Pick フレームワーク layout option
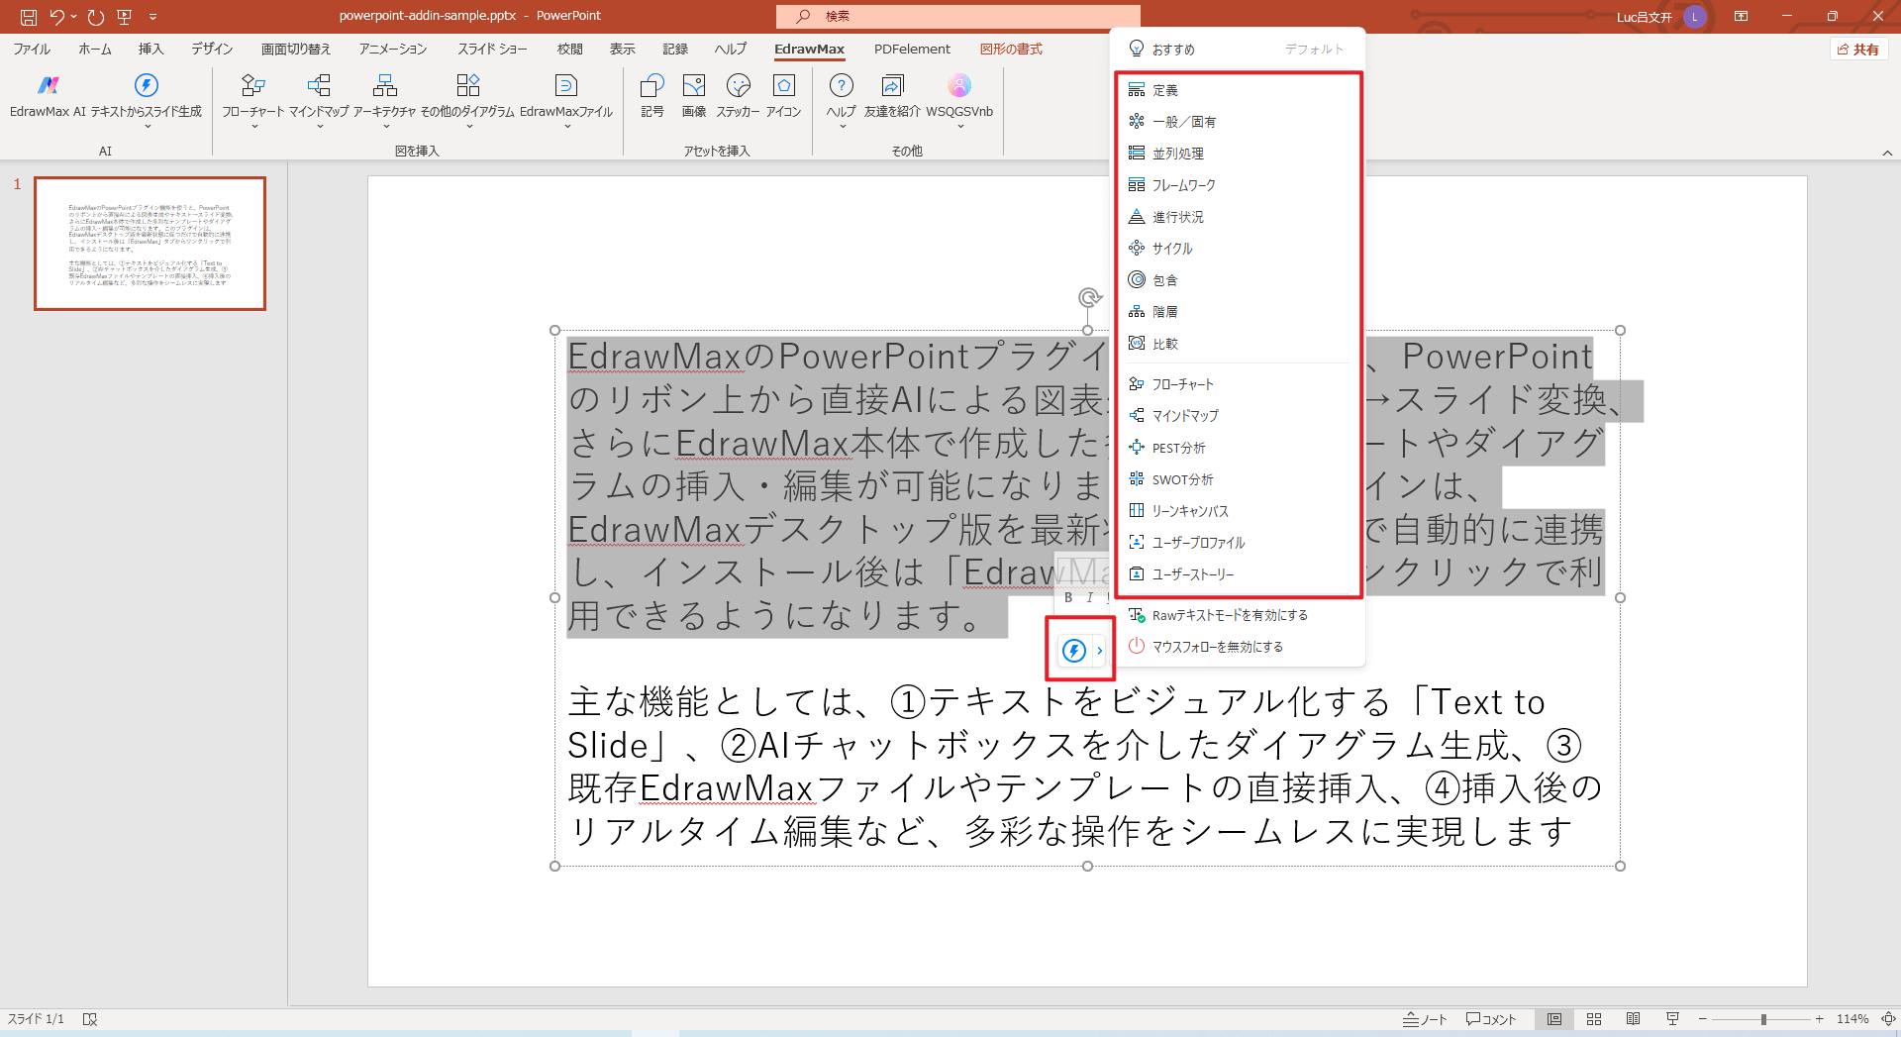This screenshot has height=1037, width=1901. tap(1240, 185)
